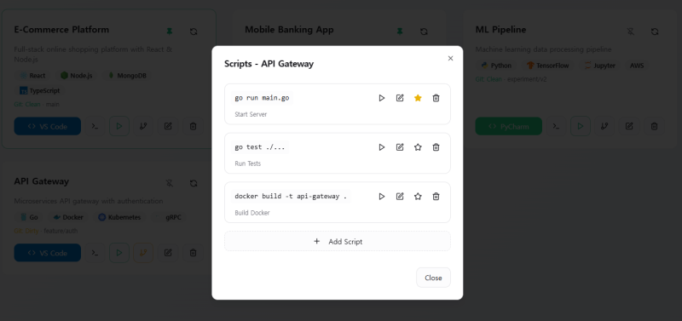
Task: Click the Jupyter tag
Action: pyautogui.click(x=600, y=66)
